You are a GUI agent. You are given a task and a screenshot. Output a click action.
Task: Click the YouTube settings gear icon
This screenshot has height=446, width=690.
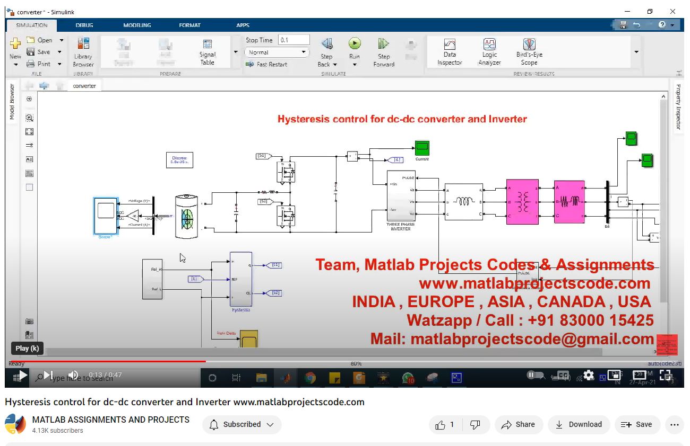589,376
